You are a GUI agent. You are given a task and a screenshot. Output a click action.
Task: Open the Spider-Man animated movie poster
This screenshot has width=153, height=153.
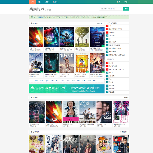pos(97,63)
